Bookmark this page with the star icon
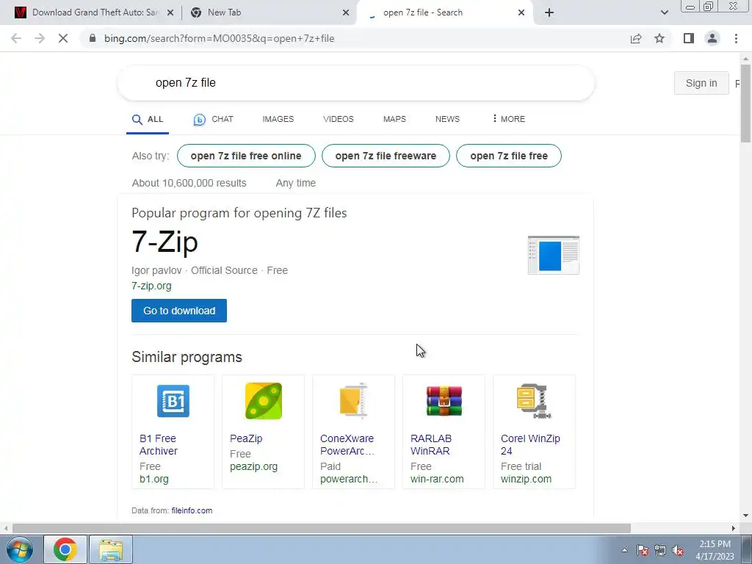This screenshot has width=752, height=564. coord(659,38)
